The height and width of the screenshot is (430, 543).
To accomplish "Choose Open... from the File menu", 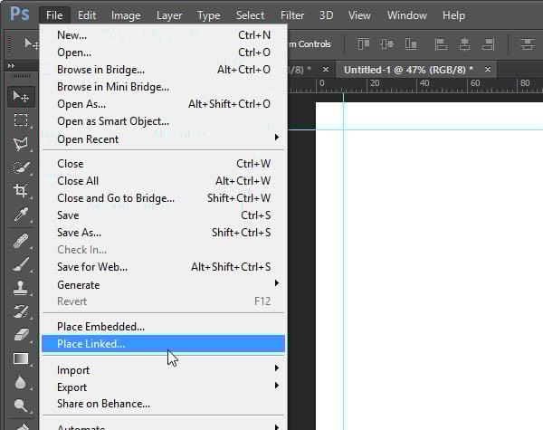I will 163,53.
